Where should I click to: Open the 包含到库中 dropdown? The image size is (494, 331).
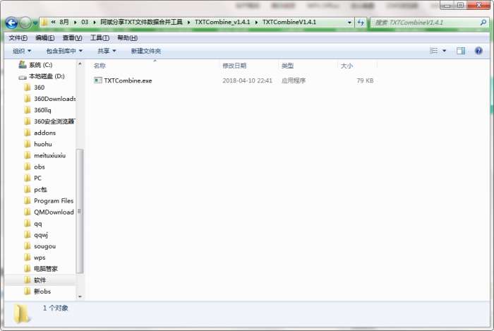(x=64, y=51)
